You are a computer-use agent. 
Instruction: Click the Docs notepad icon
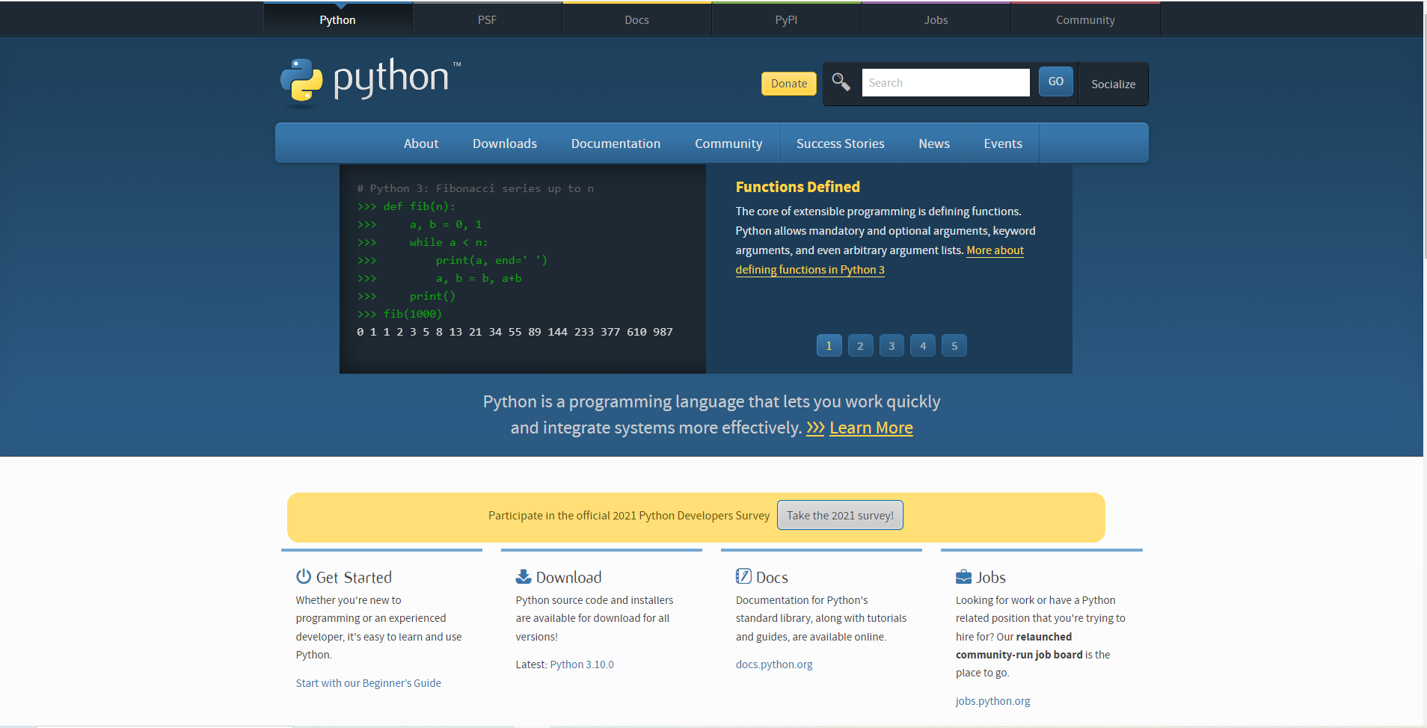pos(743,576)
